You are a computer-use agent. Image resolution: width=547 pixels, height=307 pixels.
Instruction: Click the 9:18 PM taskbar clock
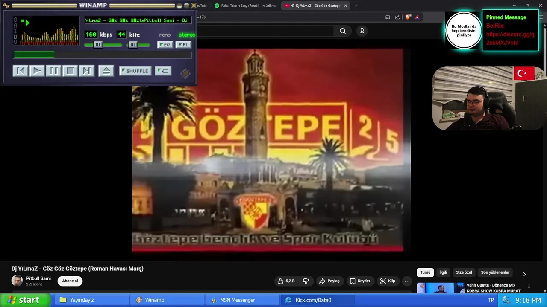pyautogui.click(x=528, y=300)
